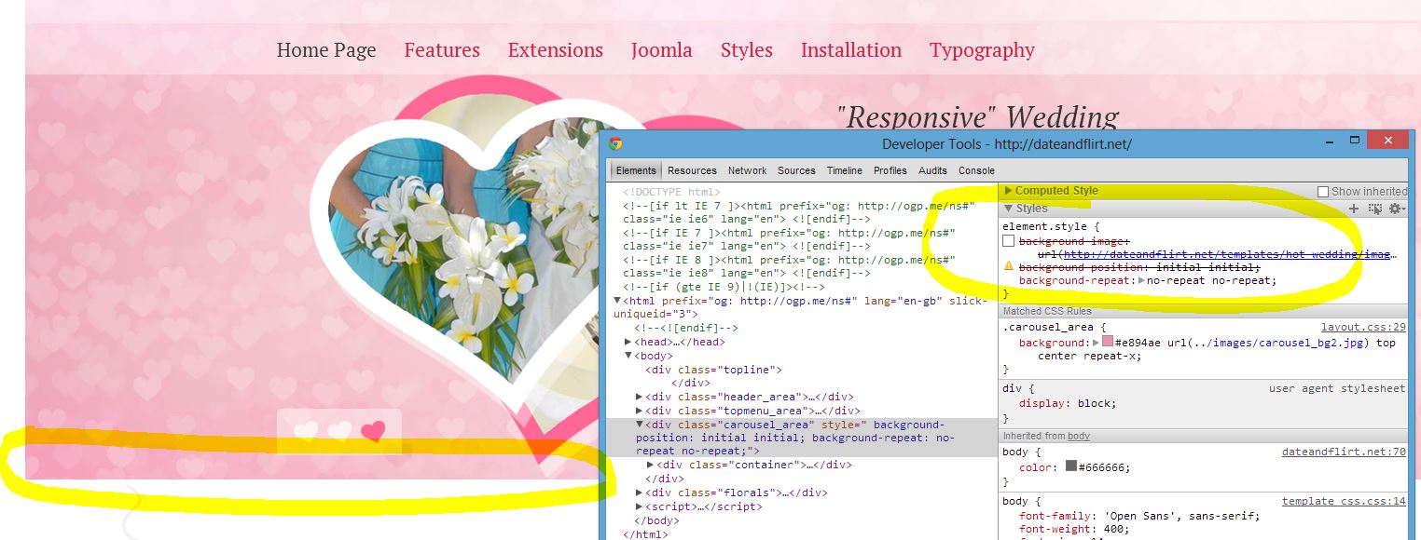This screenshot has width=1421, height=540.
Task: Enable the Show inherited checkbox
Action: (x=1322, y=192)
